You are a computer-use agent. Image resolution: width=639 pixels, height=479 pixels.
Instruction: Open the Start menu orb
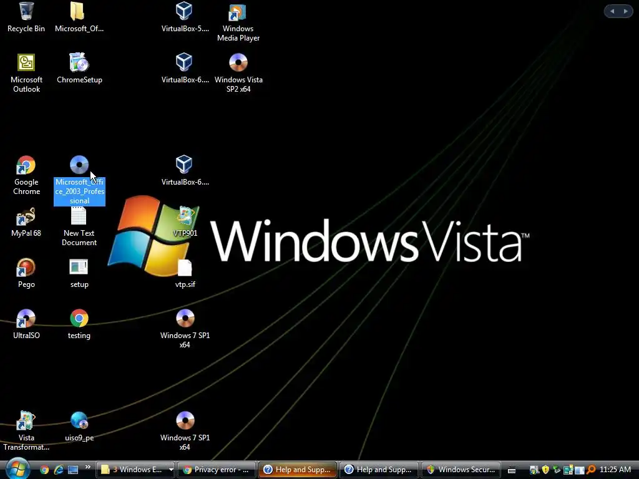tap(17, 469)
